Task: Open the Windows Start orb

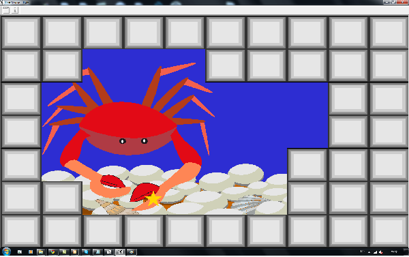Action: click(x=6, y=252)
